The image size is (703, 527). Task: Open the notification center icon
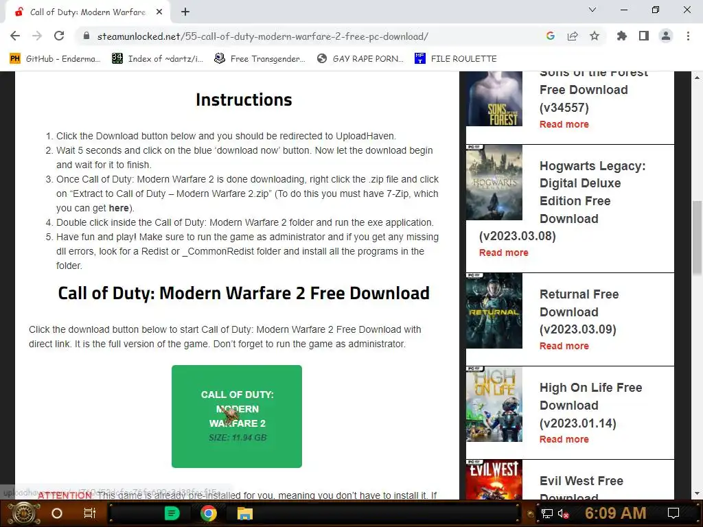click(x=673, y=513)
